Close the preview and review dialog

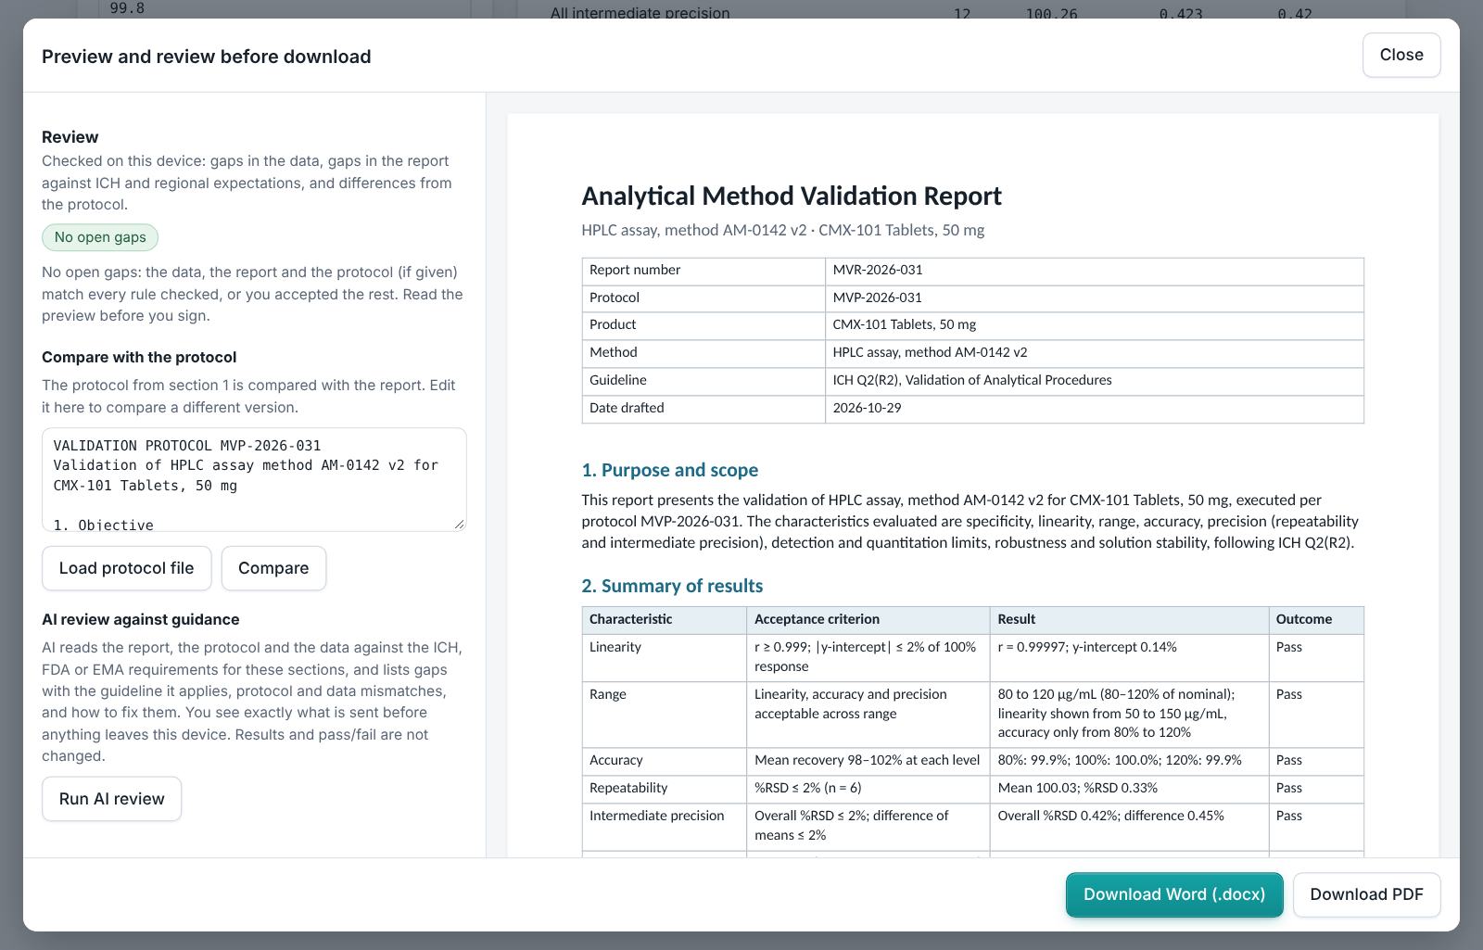(1401, 55)
